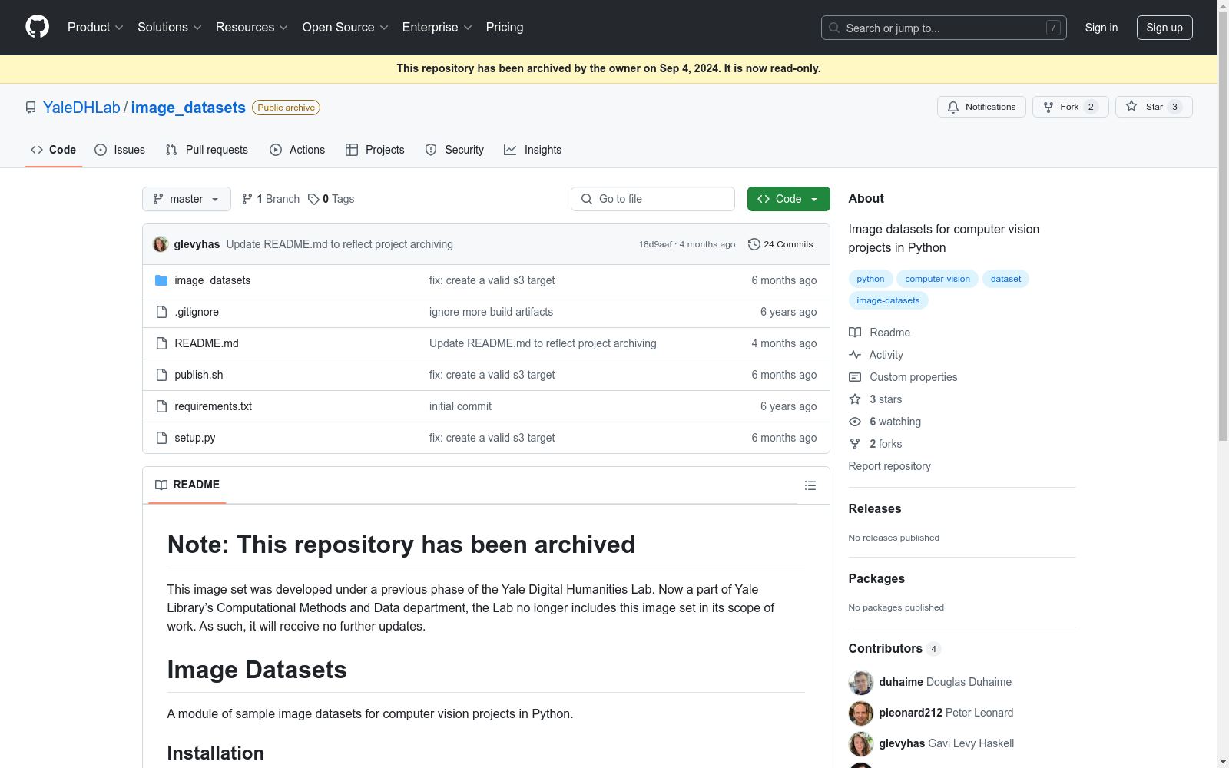The image size is (1229, 768).
Task: Open the requirements.txt file
Action: pos(214,406)
